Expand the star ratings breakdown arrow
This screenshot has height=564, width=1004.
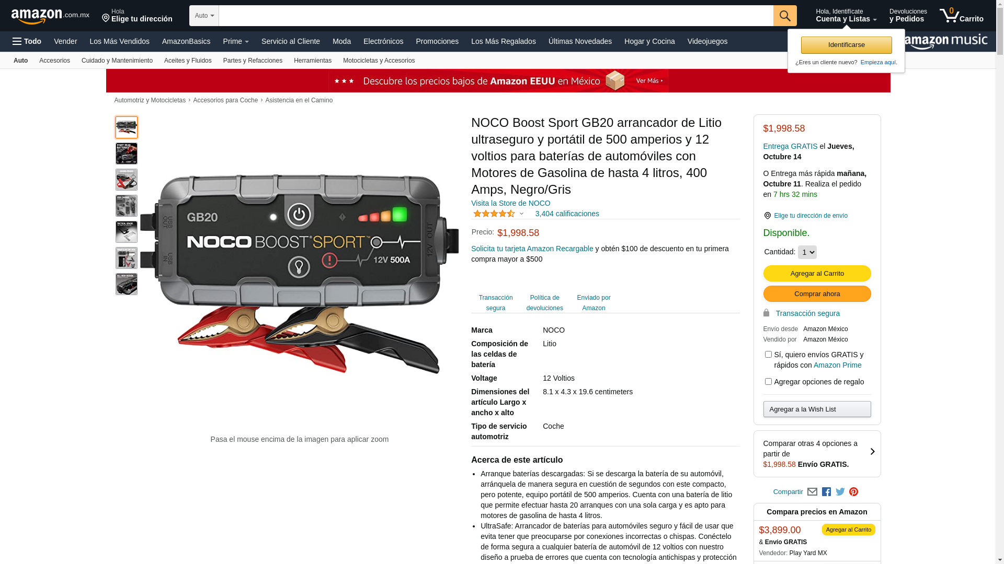point(521,214)
